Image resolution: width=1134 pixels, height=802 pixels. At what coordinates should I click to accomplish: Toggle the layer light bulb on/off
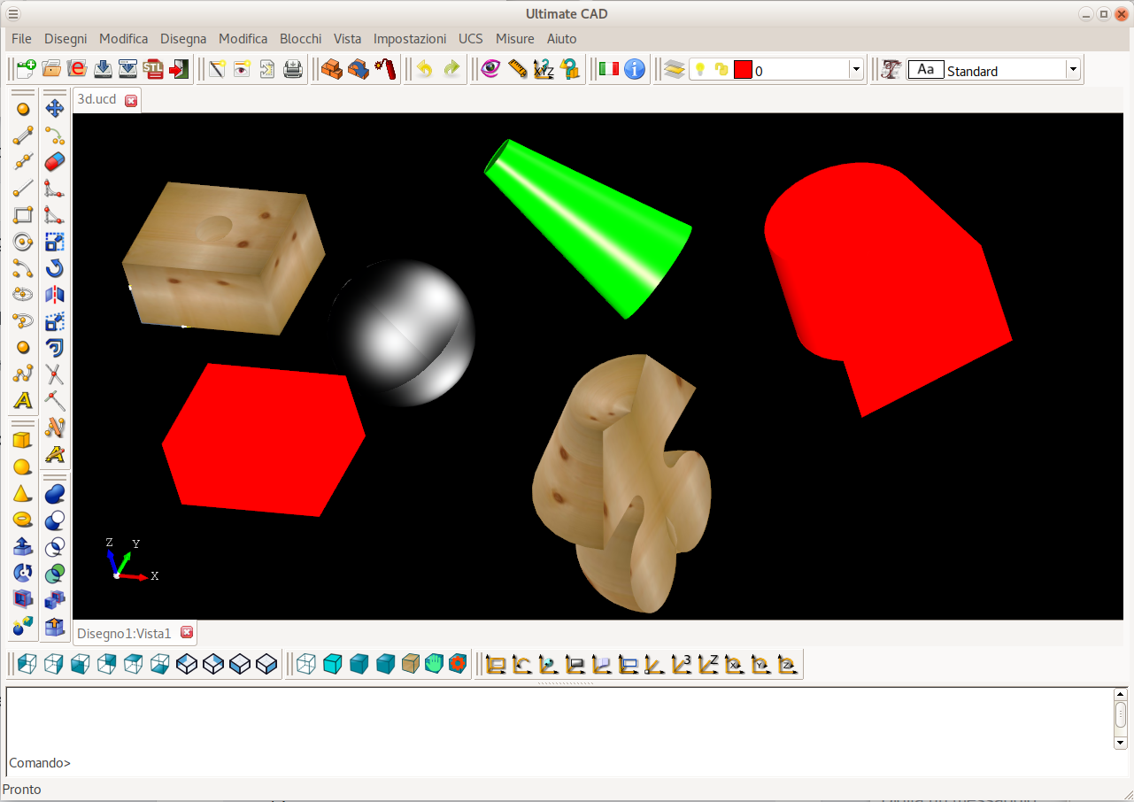pyautogui.click(x=699, y=70)
